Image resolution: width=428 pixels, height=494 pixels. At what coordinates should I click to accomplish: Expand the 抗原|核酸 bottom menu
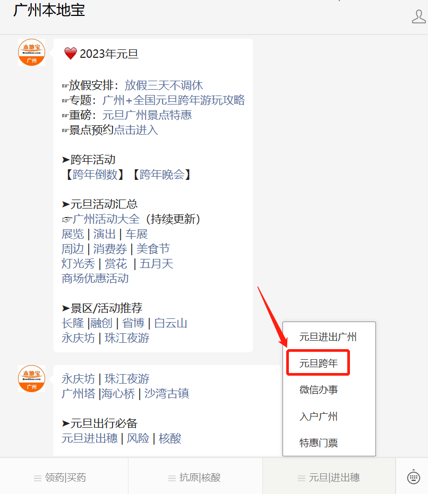[195, 478]
